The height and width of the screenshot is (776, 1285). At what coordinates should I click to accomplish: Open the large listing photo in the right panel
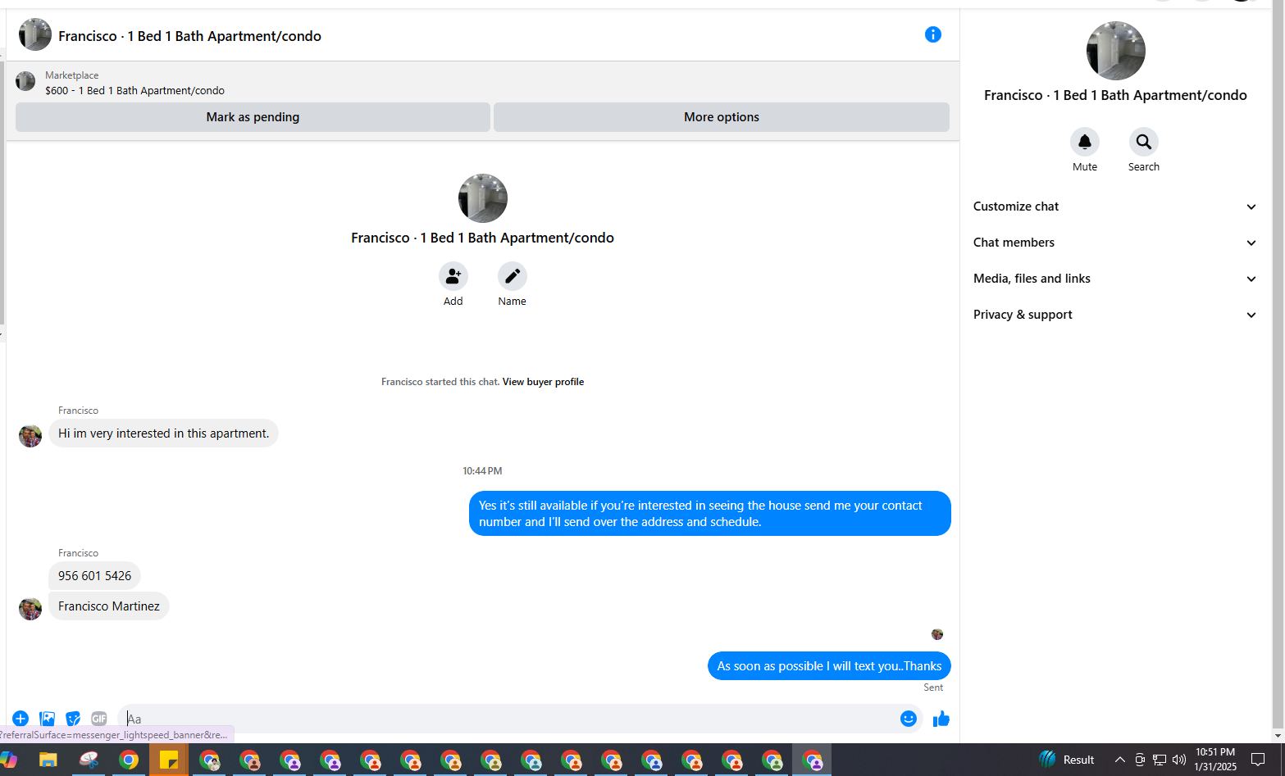point(1115,51)
